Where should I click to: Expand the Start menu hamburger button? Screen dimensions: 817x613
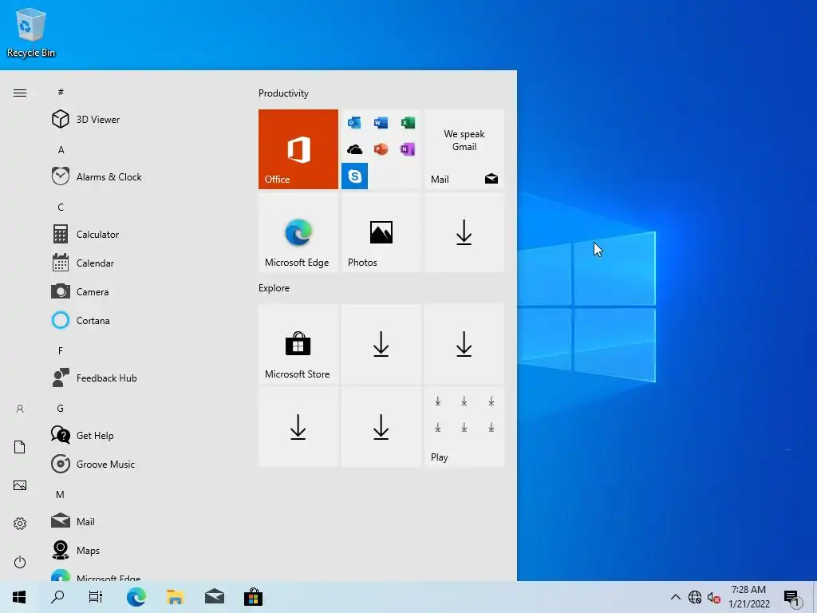tap(20, 93)
